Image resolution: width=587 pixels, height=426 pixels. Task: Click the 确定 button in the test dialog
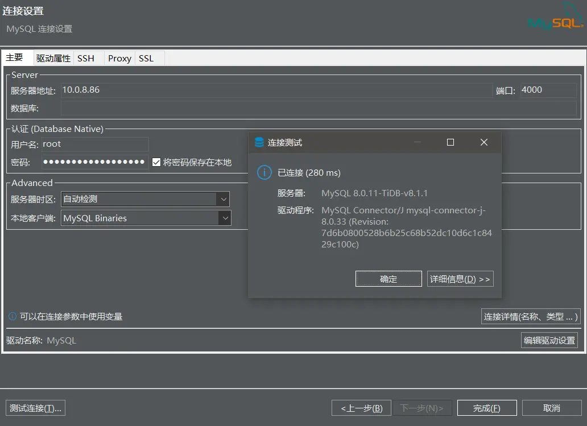coord(388,279)
